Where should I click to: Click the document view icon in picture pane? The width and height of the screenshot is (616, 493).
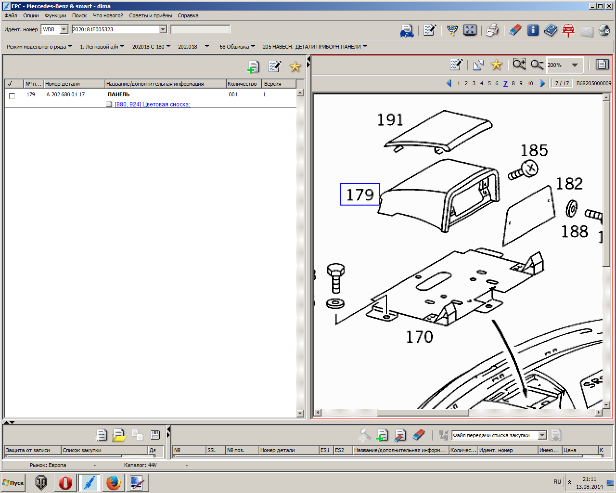602,65
